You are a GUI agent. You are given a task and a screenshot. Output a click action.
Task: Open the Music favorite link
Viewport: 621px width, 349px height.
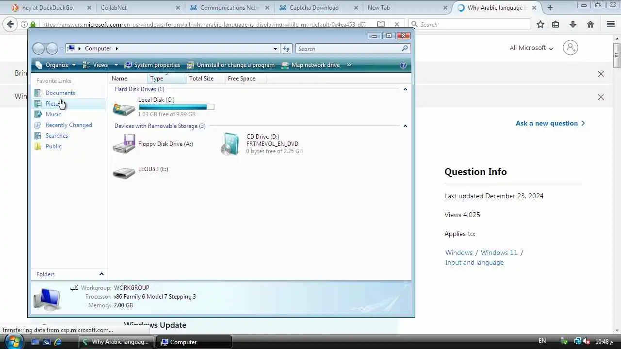[x=53, y=114]
